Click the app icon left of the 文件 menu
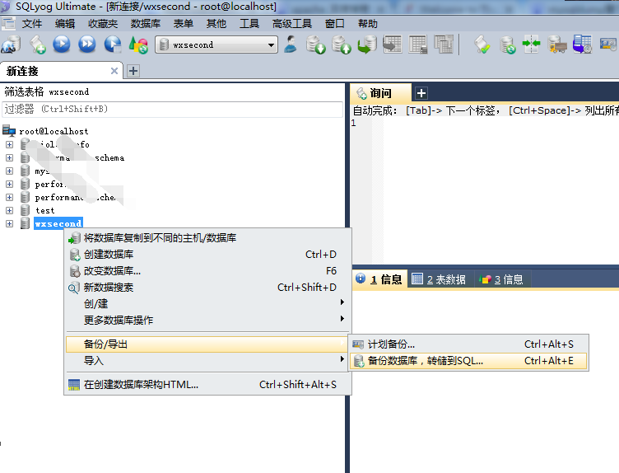 8,24
